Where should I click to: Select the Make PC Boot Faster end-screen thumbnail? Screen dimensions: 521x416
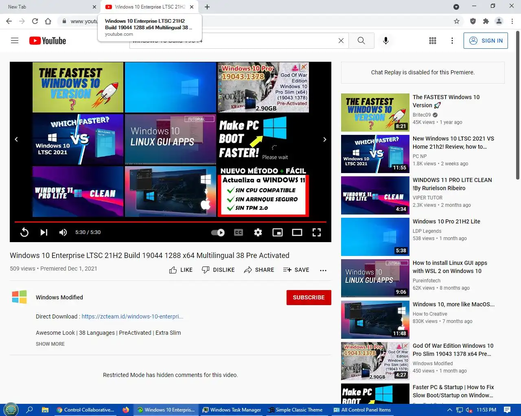tap(263, 139)
